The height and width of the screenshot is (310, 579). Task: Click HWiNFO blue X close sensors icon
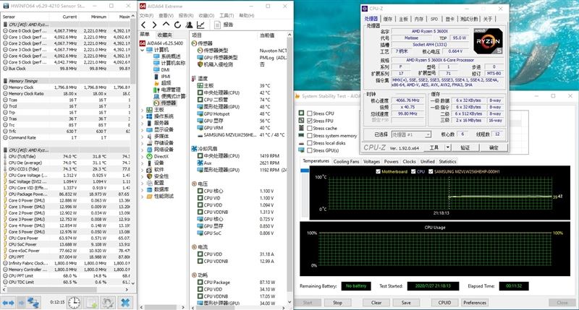coord(125,303)
